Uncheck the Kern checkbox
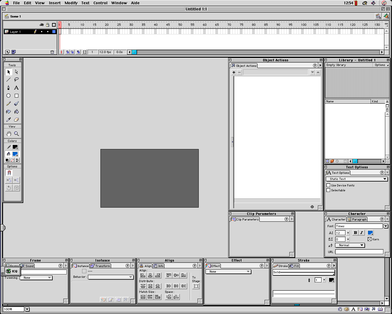The image size is (392, 314). tap(370, 239)
